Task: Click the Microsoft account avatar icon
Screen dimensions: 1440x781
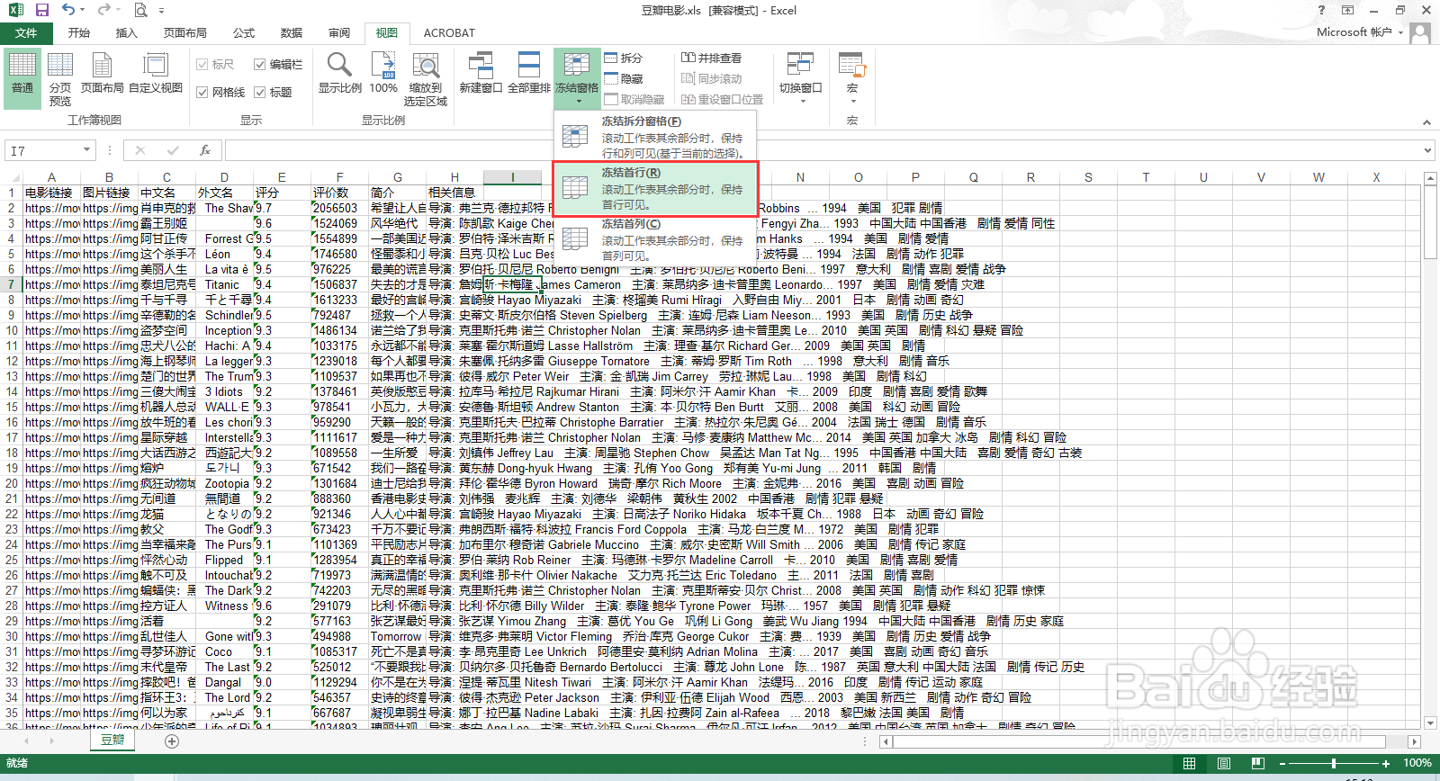Action: tap(1420, 33)
